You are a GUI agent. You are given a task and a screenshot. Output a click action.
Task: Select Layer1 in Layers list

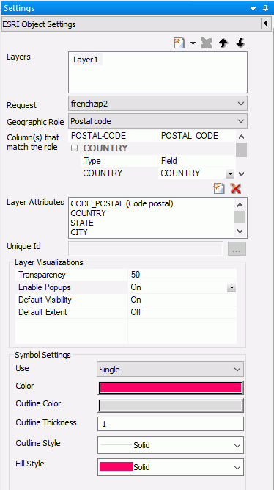(86, 60)
